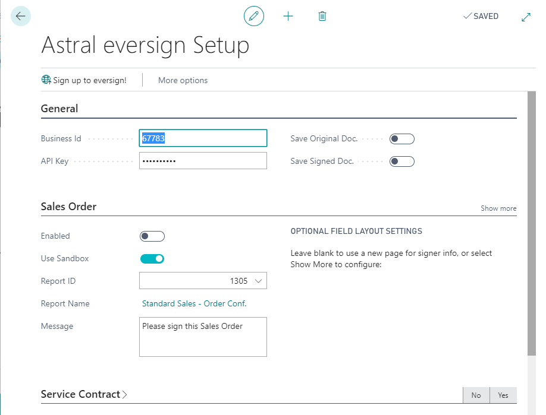The width and height of the screenshot is (546, 415).
Task: Click the Message text box
Action: pos(203,337)
